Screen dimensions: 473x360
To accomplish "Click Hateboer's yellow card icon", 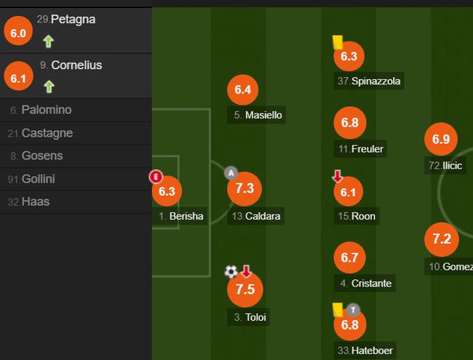I will (x=338, y=310).
